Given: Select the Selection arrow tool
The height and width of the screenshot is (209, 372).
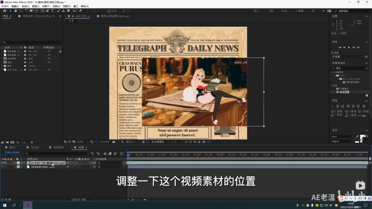Looking at the screenshot, I should coord(11,11).
